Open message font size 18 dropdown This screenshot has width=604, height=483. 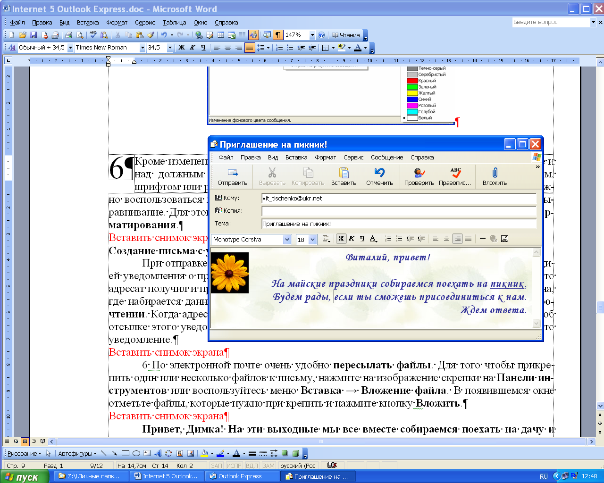[312, 240]
